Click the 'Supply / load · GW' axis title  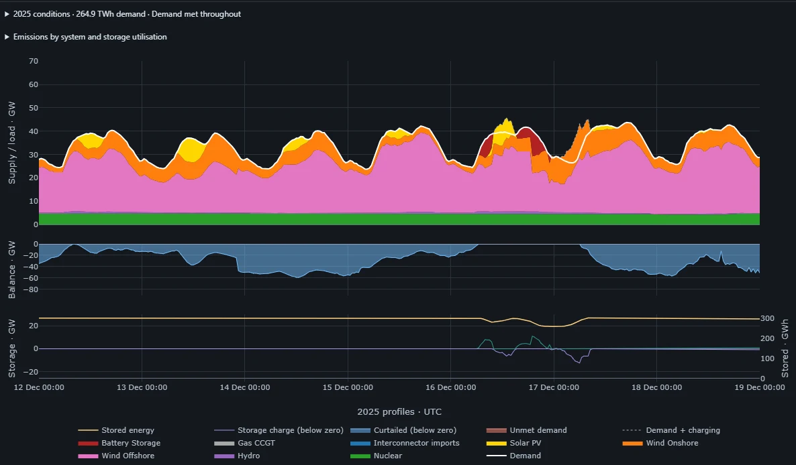click(11, 143)
